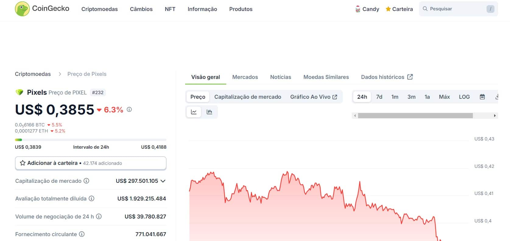Click the CoinGecko wordmark
The image size is (510, 241).
[x=51, y=8]
